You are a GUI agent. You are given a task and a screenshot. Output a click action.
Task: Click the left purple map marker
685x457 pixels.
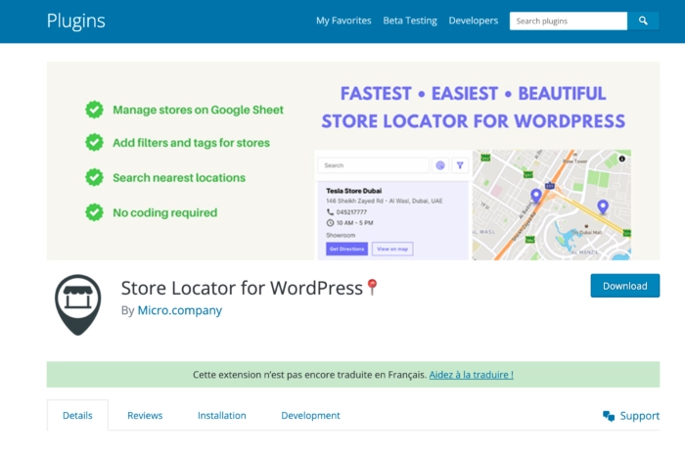pos(536,196)
